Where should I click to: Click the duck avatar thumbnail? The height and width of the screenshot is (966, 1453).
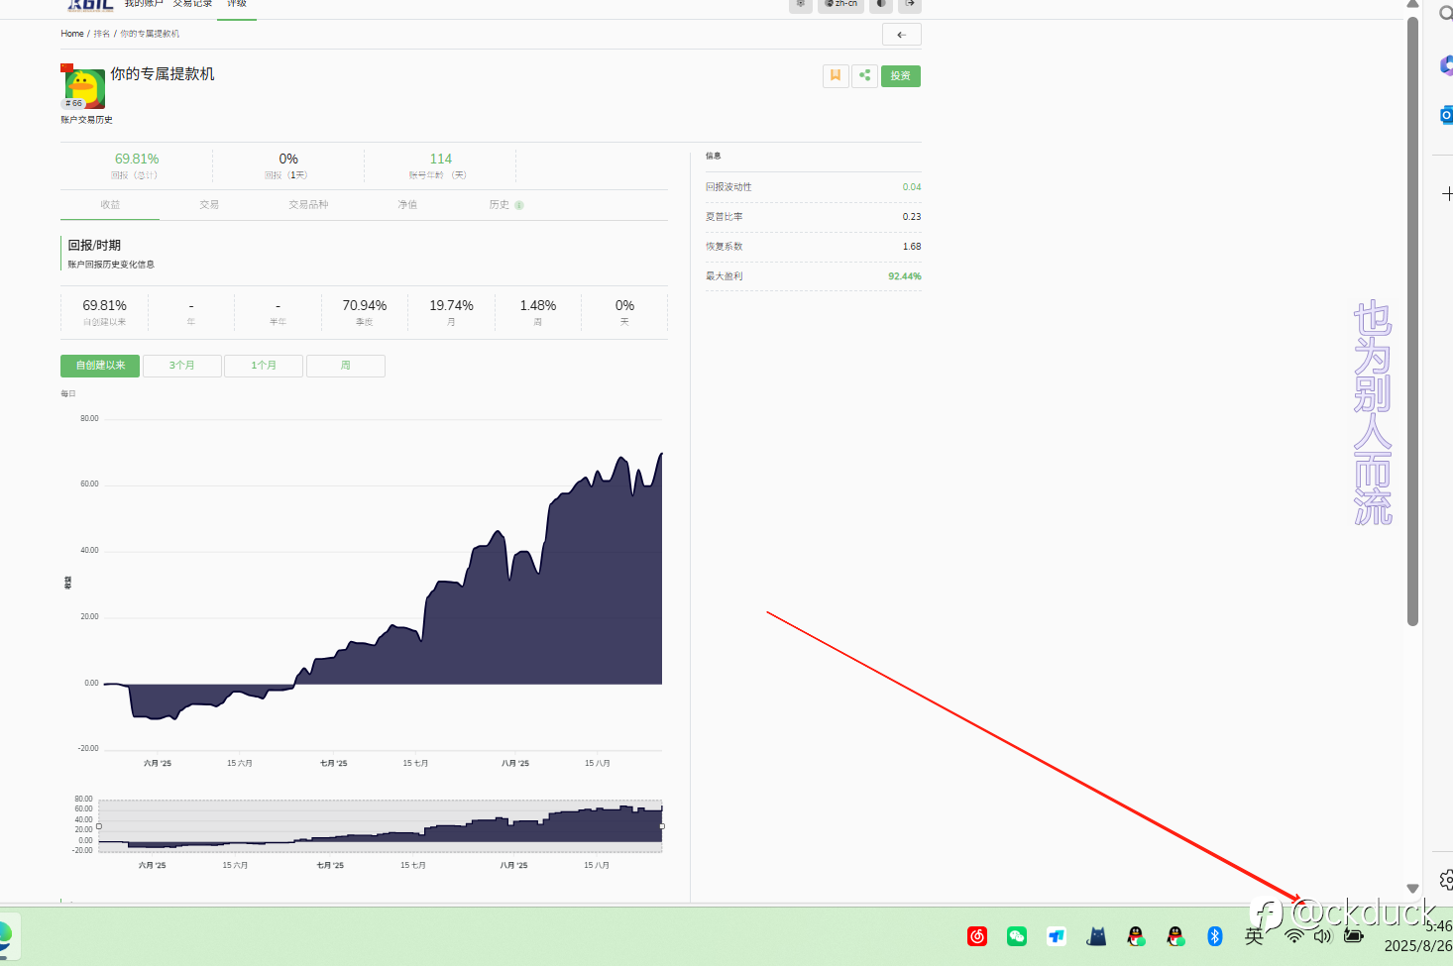(x=84, y=88)
